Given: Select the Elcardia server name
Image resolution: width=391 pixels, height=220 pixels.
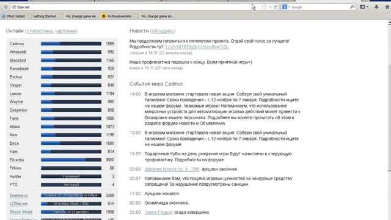Looking at the screenshot, I should click(16, 160).
